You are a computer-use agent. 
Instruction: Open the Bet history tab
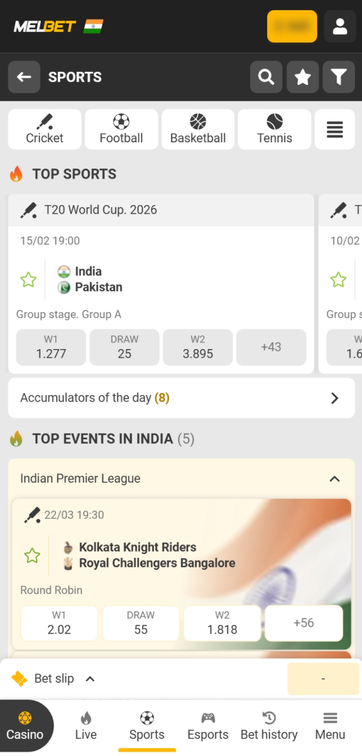tap(269, 726)
